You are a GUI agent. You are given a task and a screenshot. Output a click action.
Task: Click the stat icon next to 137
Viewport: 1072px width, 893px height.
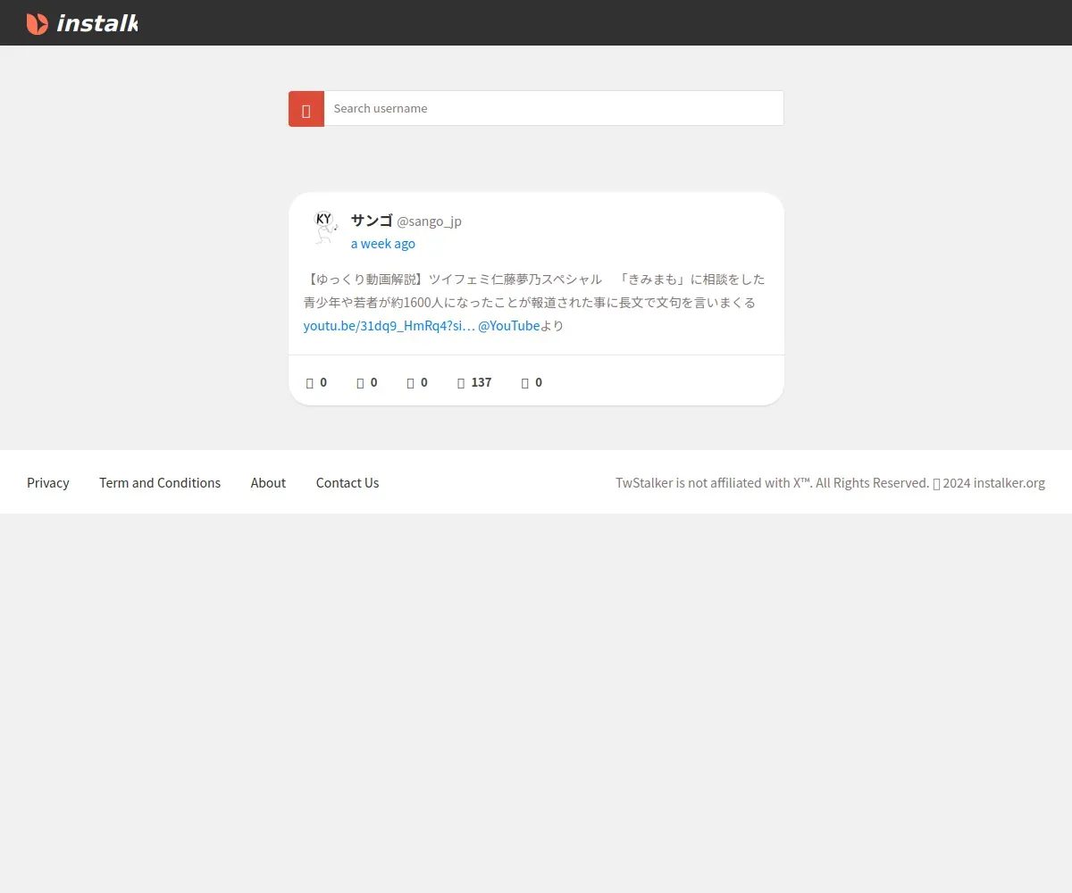461,382
